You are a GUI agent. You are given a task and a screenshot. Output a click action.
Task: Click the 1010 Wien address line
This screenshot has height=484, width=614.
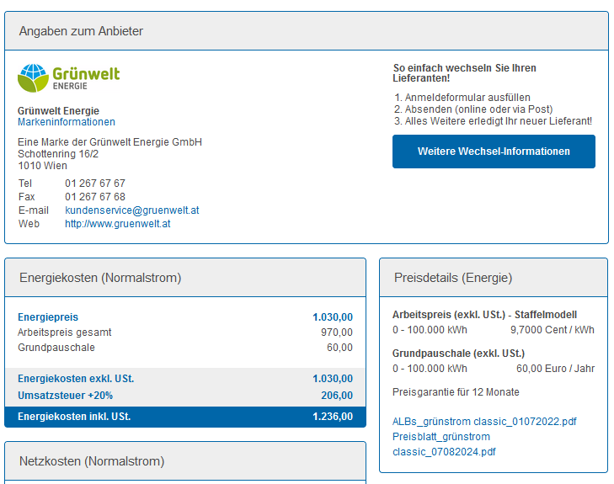pyautogui.click(x=42, y=166)
